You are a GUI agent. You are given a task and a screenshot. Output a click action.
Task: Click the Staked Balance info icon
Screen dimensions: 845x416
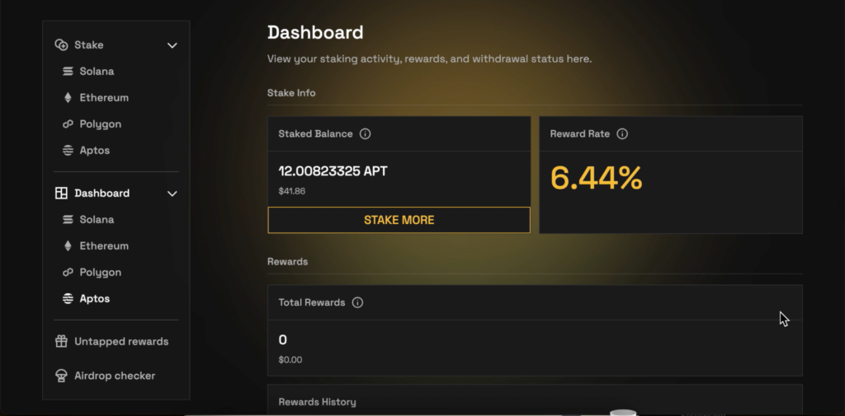366,133
